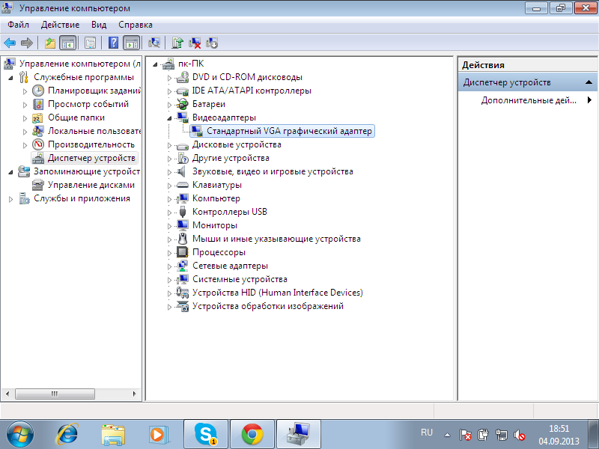Image resolution: width=599 pixels, height=449 pixels.
Task: Click the blue Help question mark icon
Action: click(x=114, y=43)
